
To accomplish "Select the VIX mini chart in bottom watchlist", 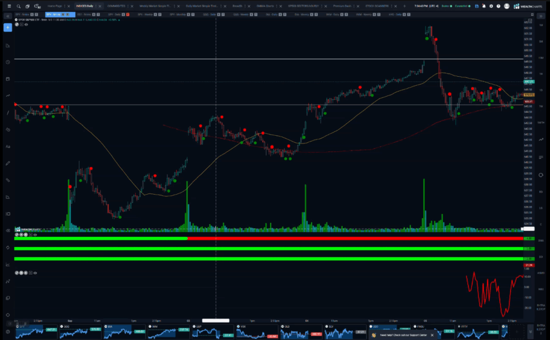I will pos(251,332).
